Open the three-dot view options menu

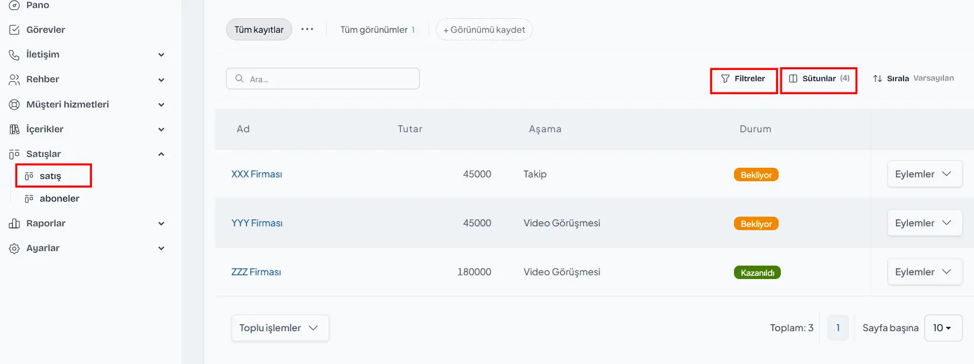coord(307,29)
